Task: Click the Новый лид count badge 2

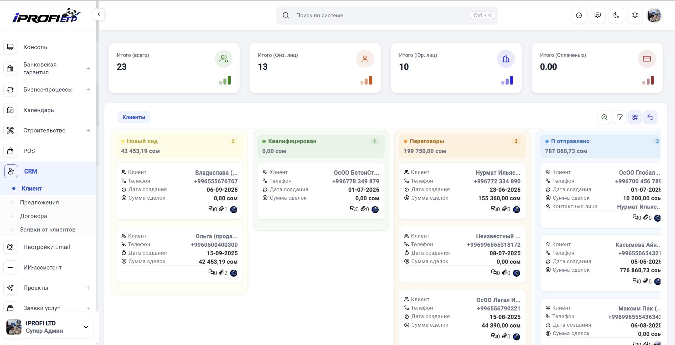Action: [x=233, y=141]
